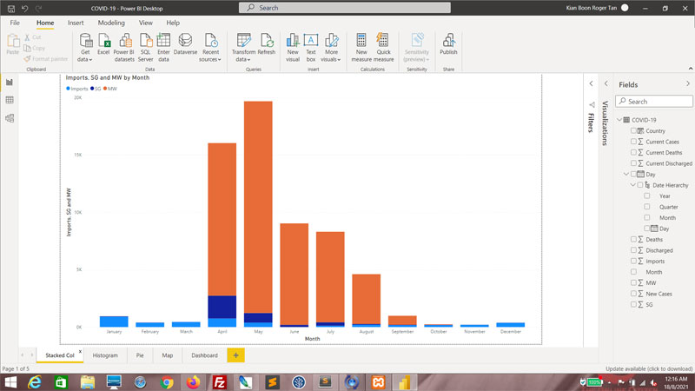
Task: Open Dataverse connector
Action: point(185,44)
